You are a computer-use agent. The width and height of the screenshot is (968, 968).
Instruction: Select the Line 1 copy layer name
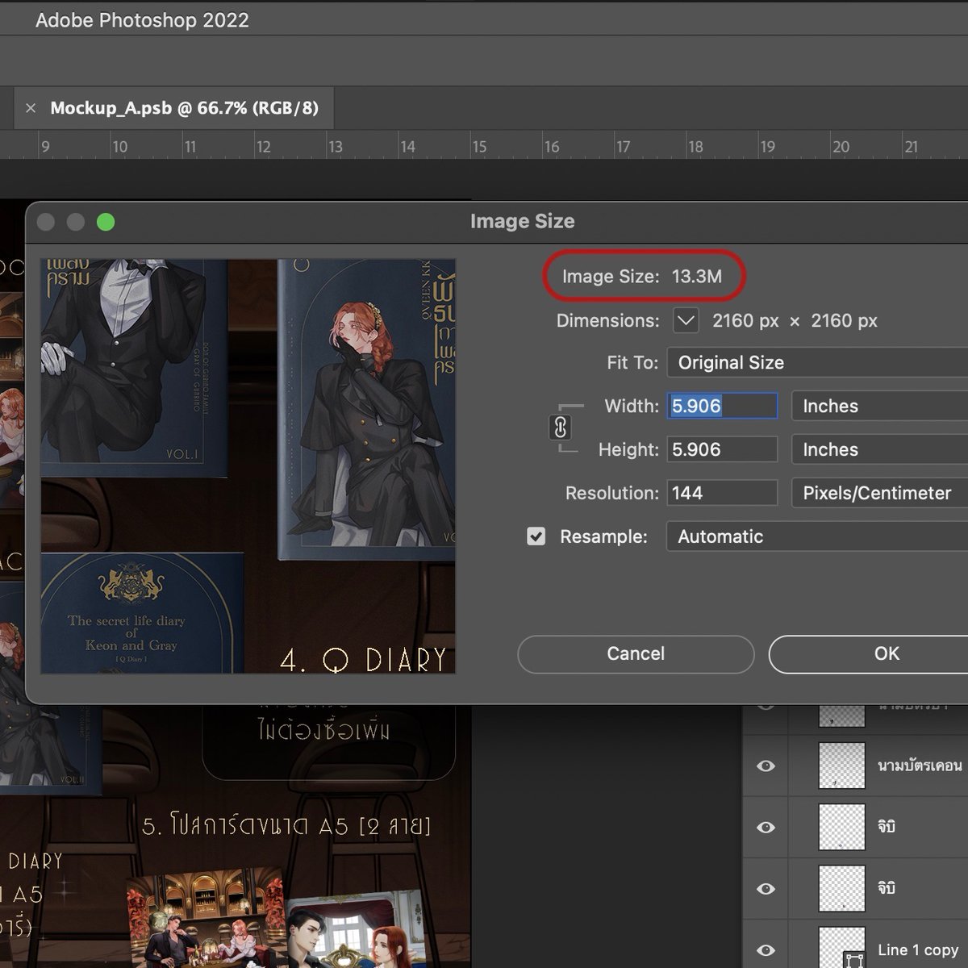[917, 950]
